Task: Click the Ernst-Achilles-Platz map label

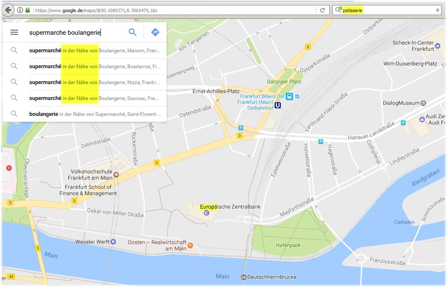Action: pyautogui.click(x=216, y=91)
